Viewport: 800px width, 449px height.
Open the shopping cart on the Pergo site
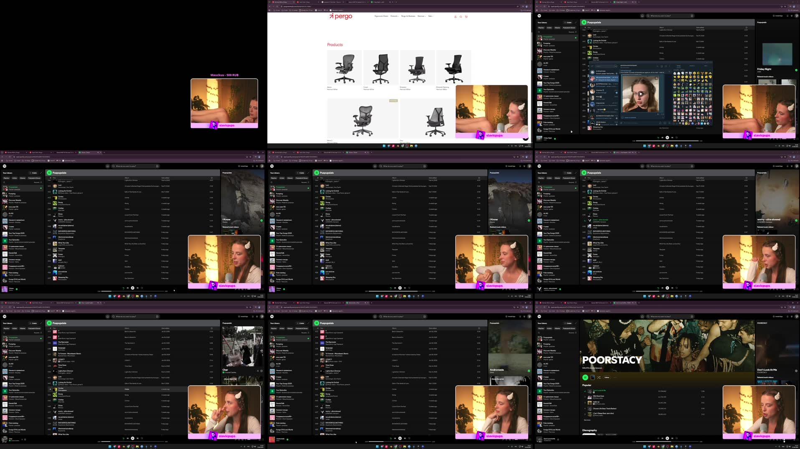click(466, 17)
